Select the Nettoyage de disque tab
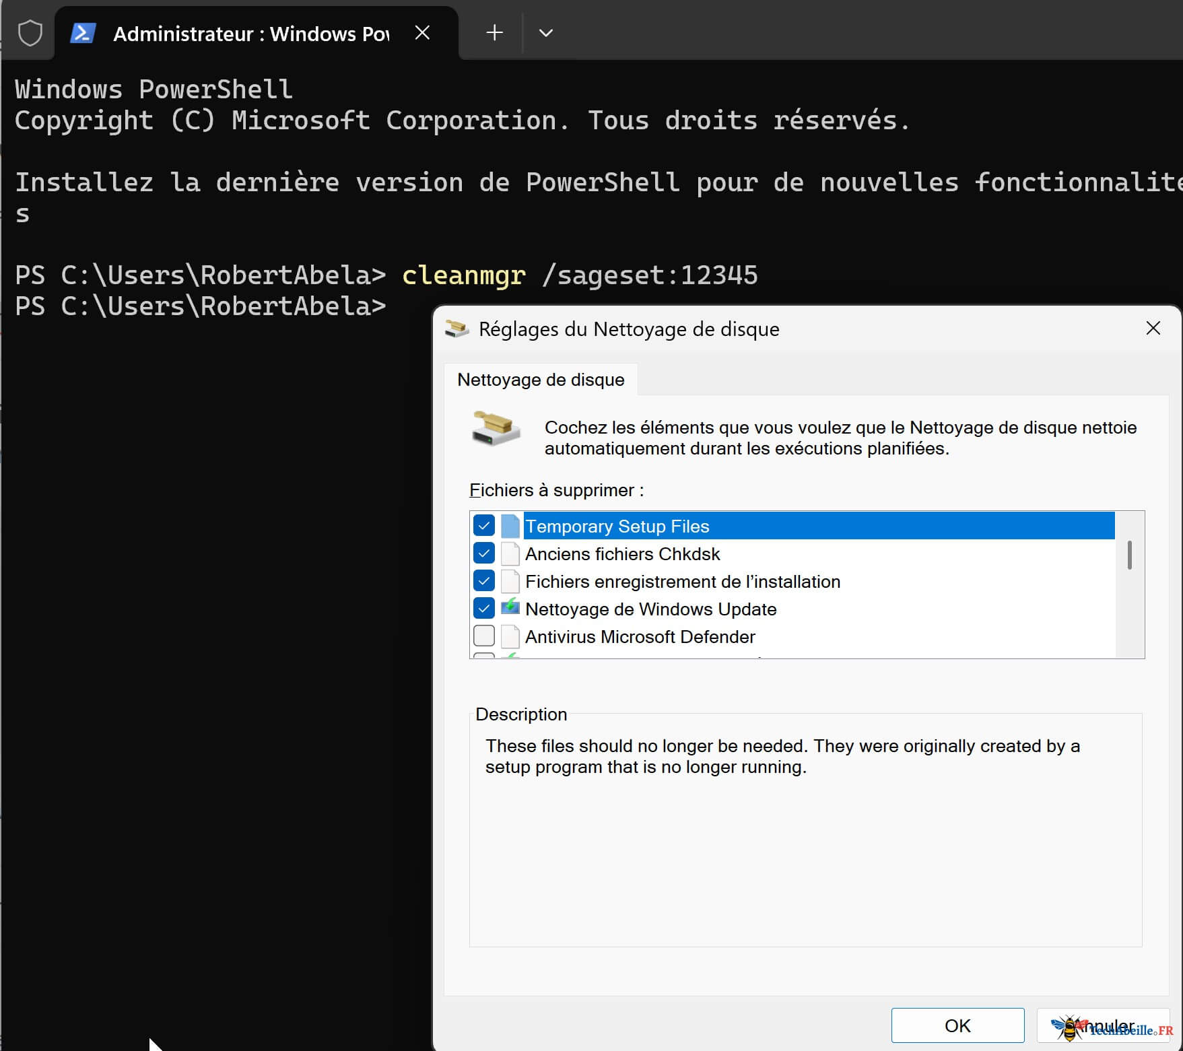 coord(541,379)
